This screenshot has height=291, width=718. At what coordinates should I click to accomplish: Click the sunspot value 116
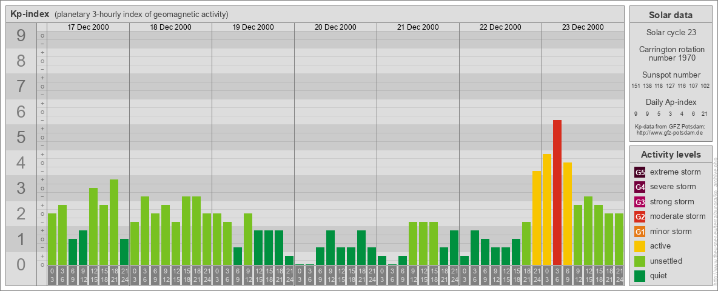682,86
